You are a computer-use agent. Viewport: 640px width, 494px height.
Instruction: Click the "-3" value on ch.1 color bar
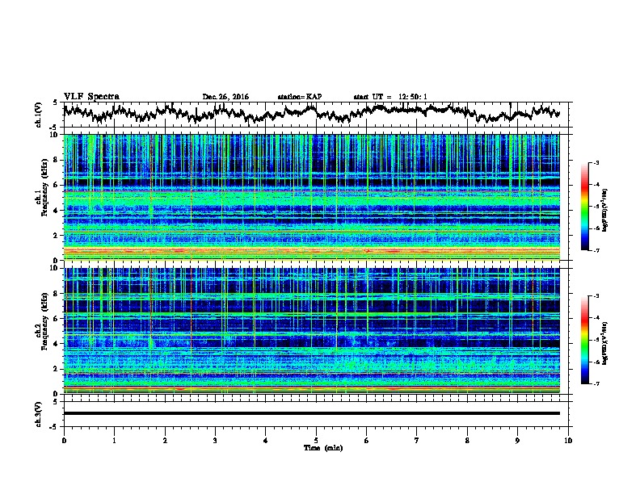[596, 163]
